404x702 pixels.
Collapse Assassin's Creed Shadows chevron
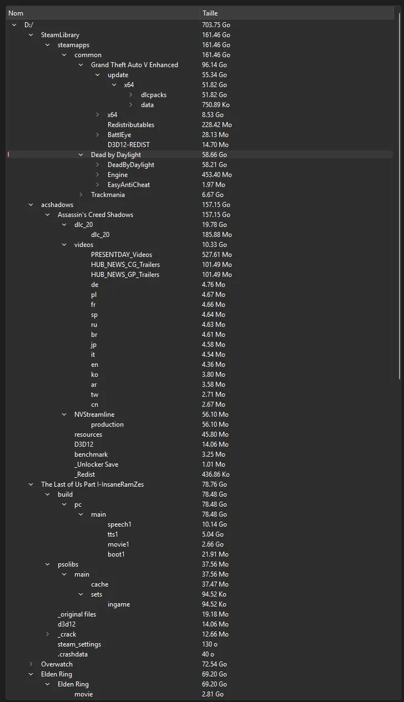(x=47, y=215)
